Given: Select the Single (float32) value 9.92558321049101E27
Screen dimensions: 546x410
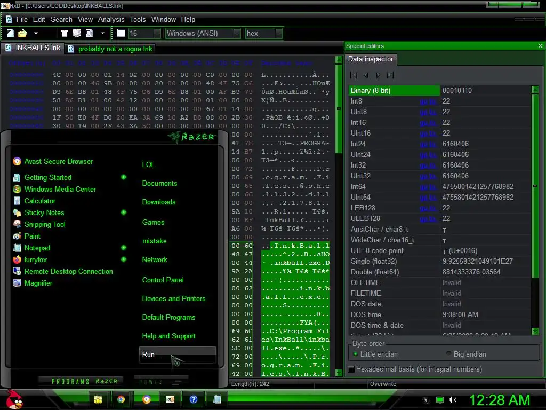Looking at the screenshot, I should pos(477,262).
